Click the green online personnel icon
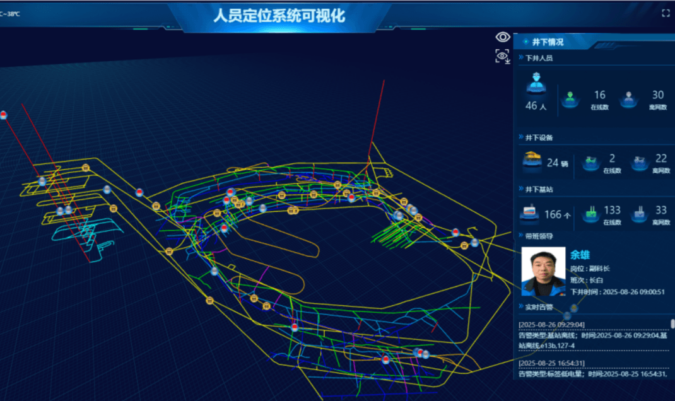The width and height of the screenshot is (675, 401). tap(570, 100)
